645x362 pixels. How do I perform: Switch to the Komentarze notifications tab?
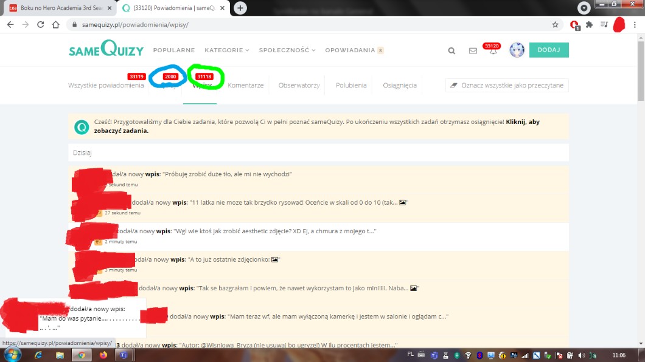245,86
